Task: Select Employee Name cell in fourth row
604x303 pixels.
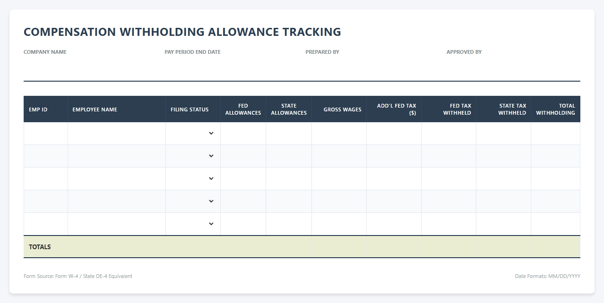Action: coord(117,202)
